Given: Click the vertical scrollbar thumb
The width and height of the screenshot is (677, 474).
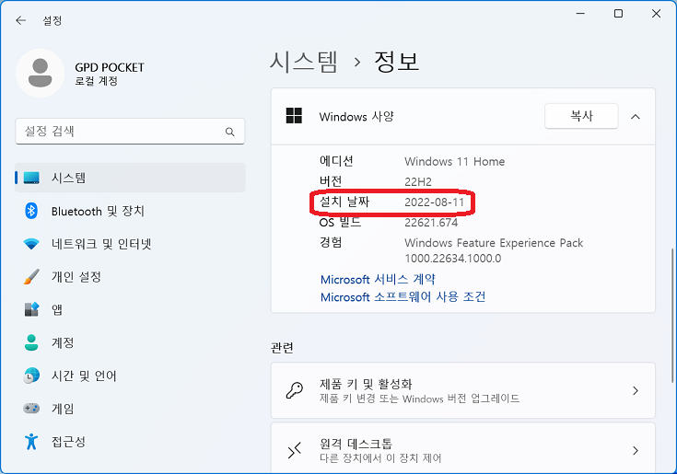Looking at the screenshot, I should tap(672, 315).
